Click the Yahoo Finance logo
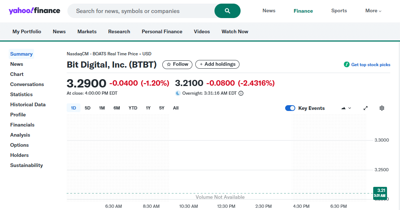The image size is (400, 210). (34, 11)
